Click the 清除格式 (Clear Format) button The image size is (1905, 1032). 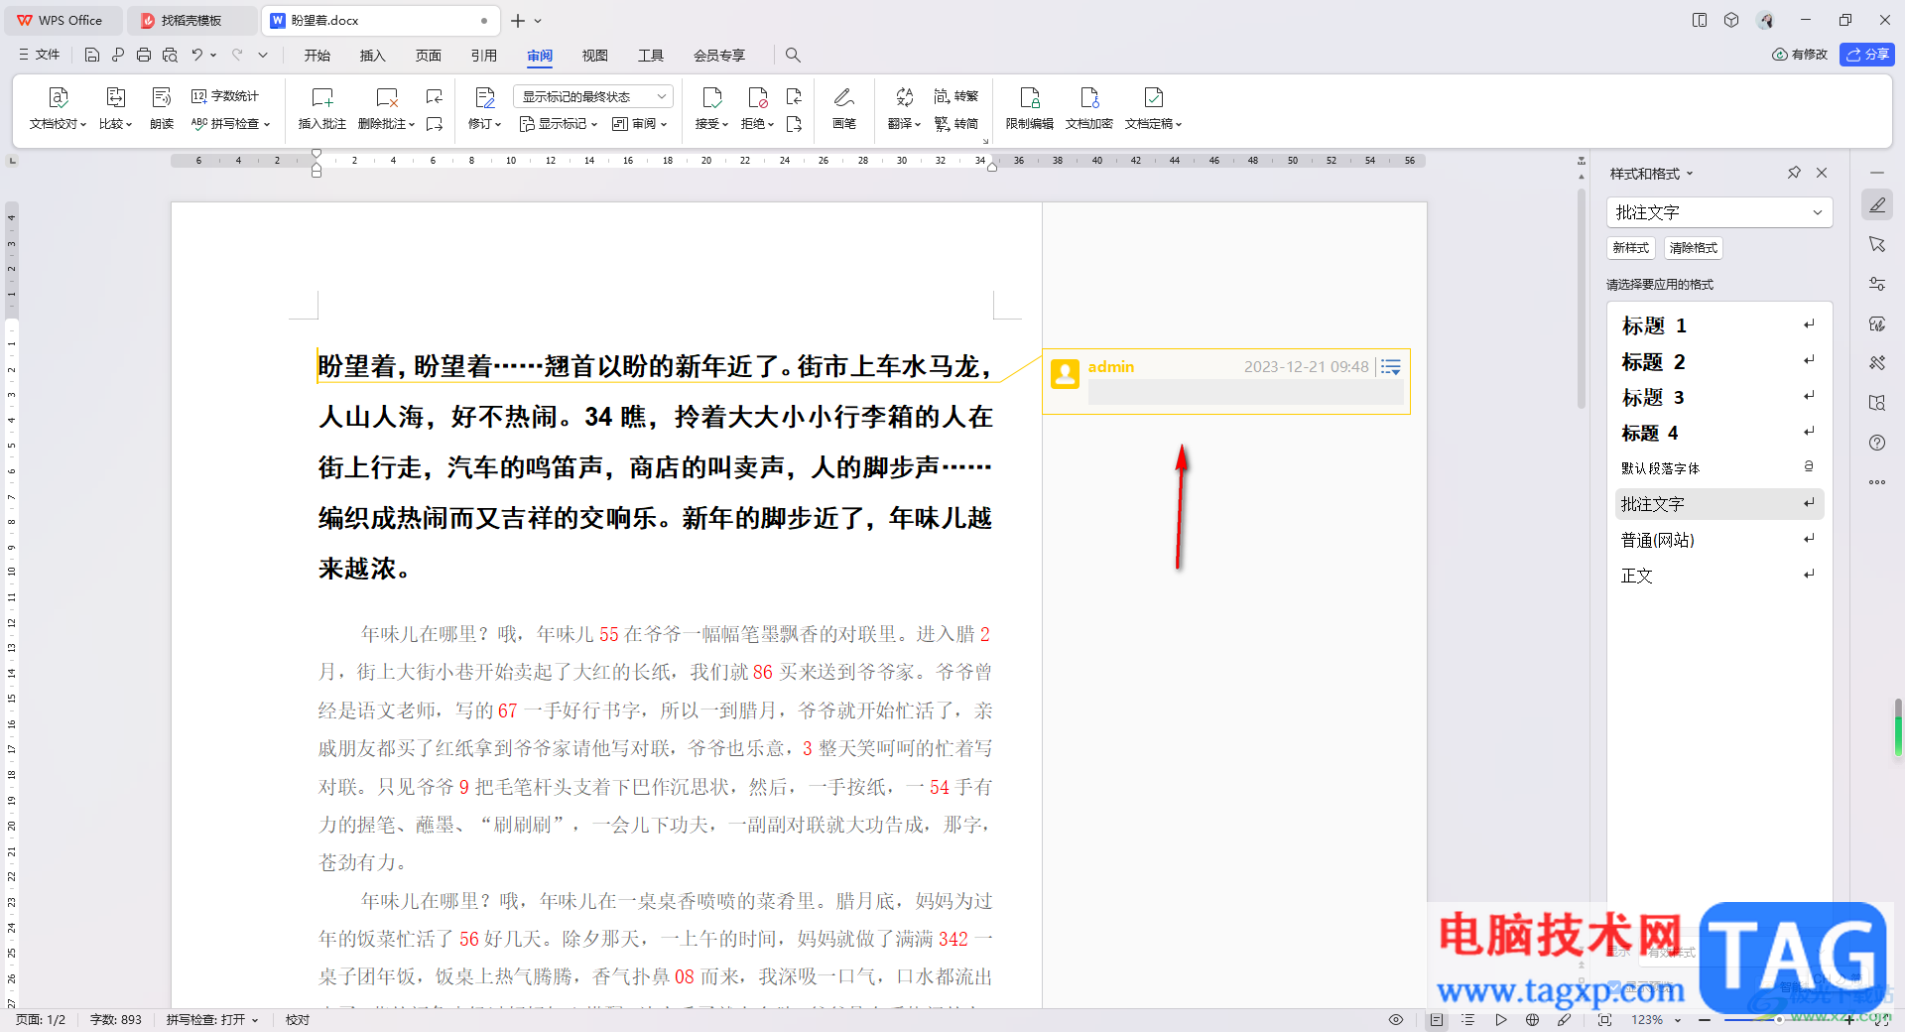(1693, 248)
